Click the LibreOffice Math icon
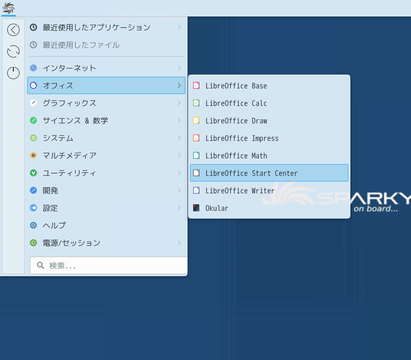Image resolution: width=411 pixels, height=360 pixels. [x=196, y=156]
